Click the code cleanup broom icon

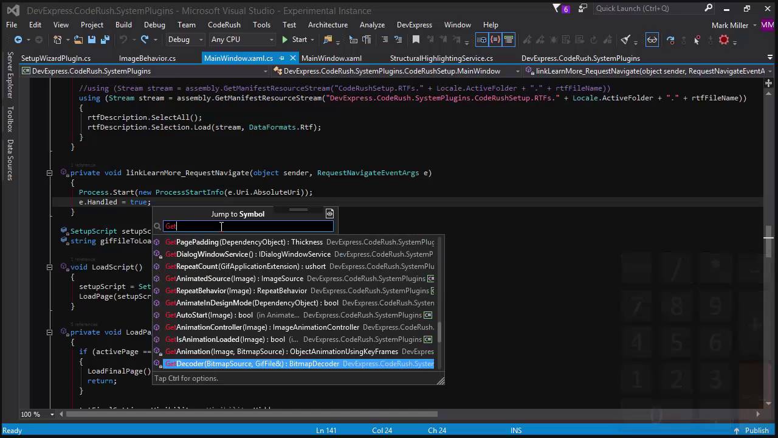[625, 40]
